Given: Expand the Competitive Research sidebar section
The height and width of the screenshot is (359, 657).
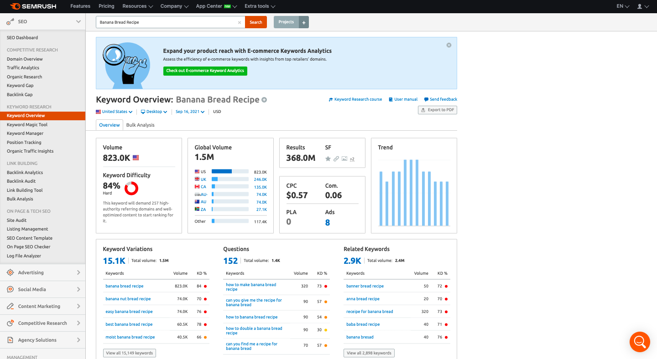Looking at the screenshot, I should click(x=78, y=323).
